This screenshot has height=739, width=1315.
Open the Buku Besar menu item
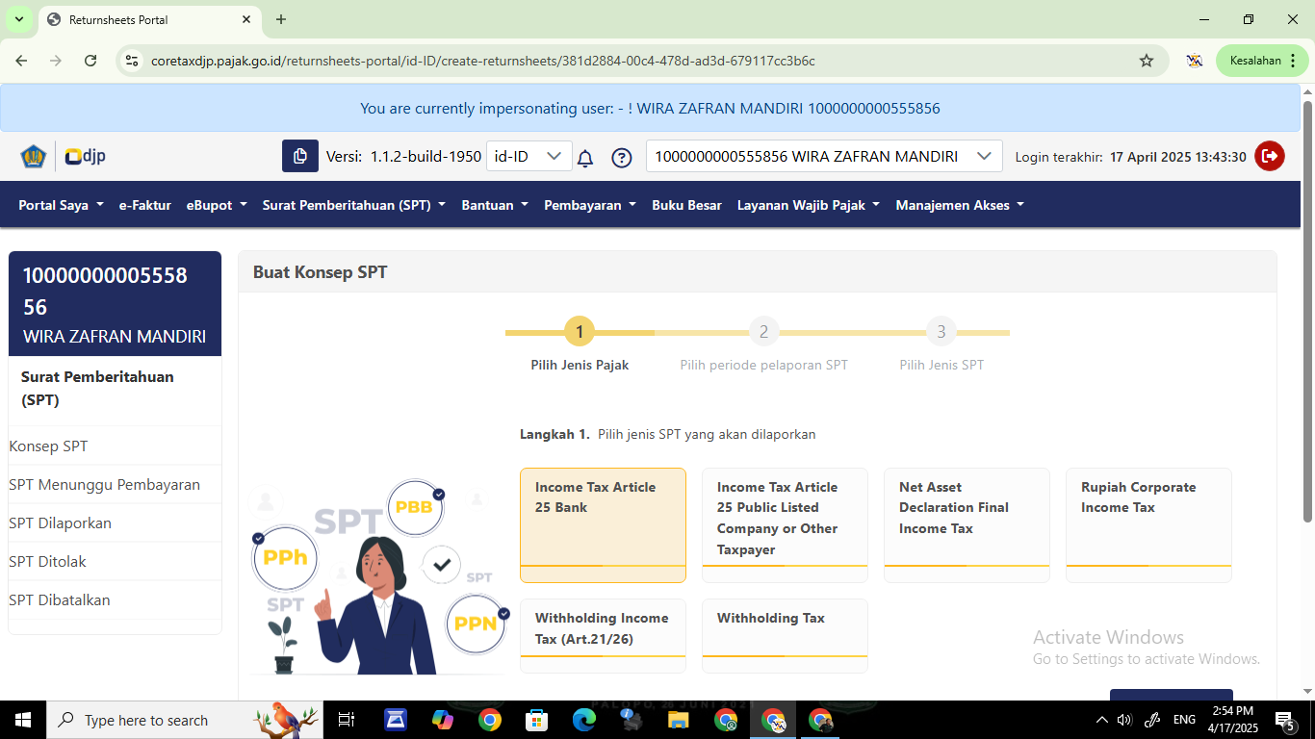tap(686, 205)
